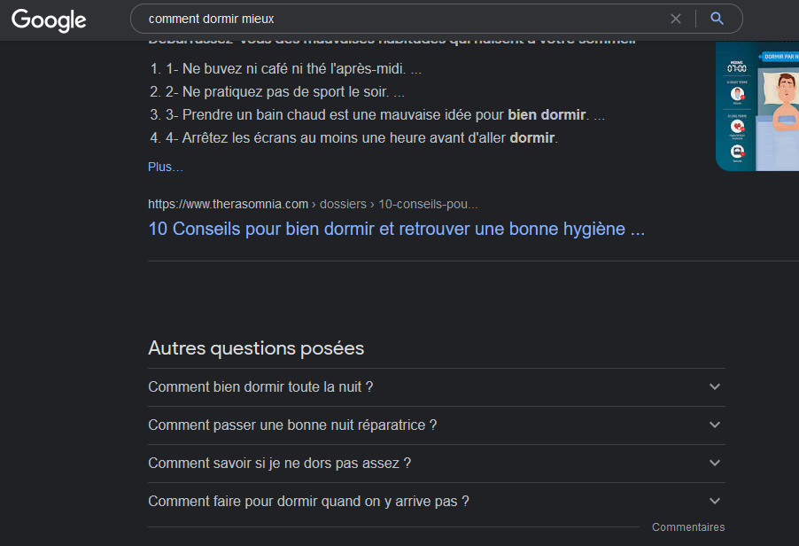Click chevron beside 'Comment passer une bonne nuit réparatrice'

[x=715, y=425]
